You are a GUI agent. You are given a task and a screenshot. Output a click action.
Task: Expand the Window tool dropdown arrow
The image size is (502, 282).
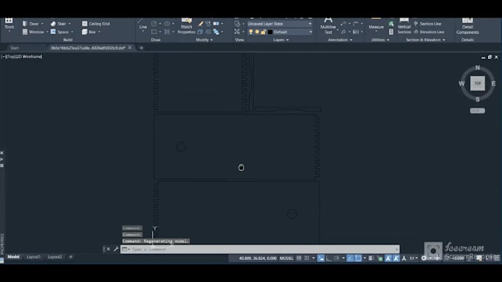coord(47,32)
